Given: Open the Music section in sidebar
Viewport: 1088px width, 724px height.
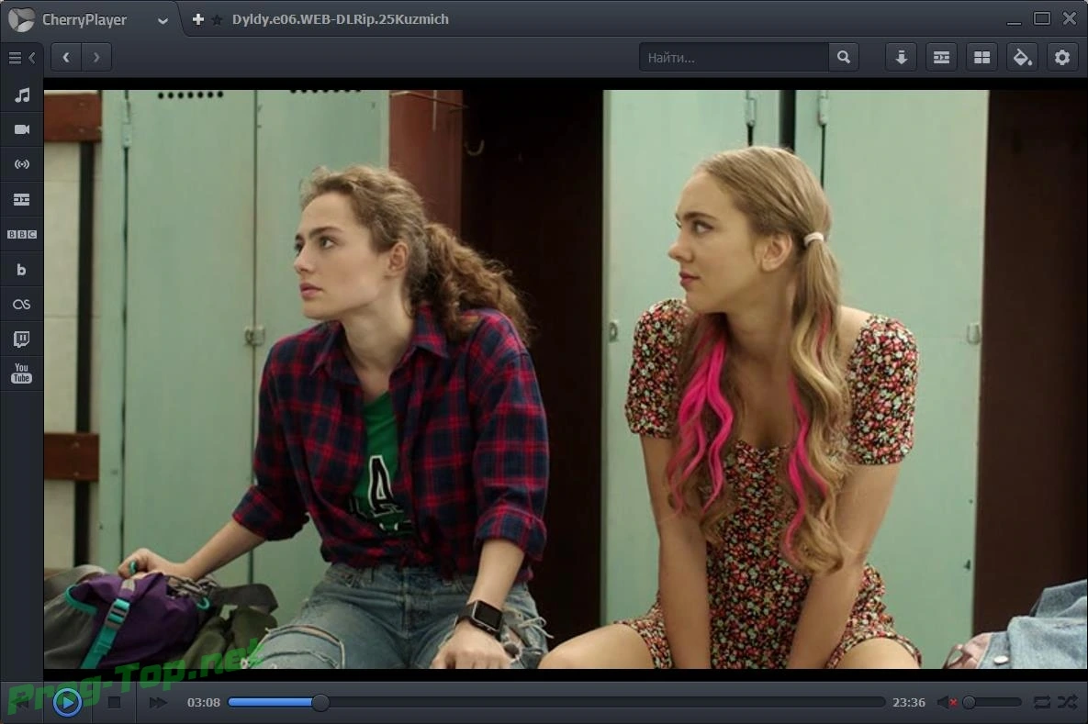Looking at the screenshot, I should [x=21, y=95].
